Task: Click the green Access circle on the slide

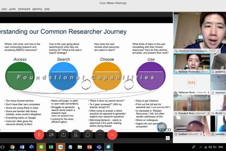Action: [x=20, y=76]
